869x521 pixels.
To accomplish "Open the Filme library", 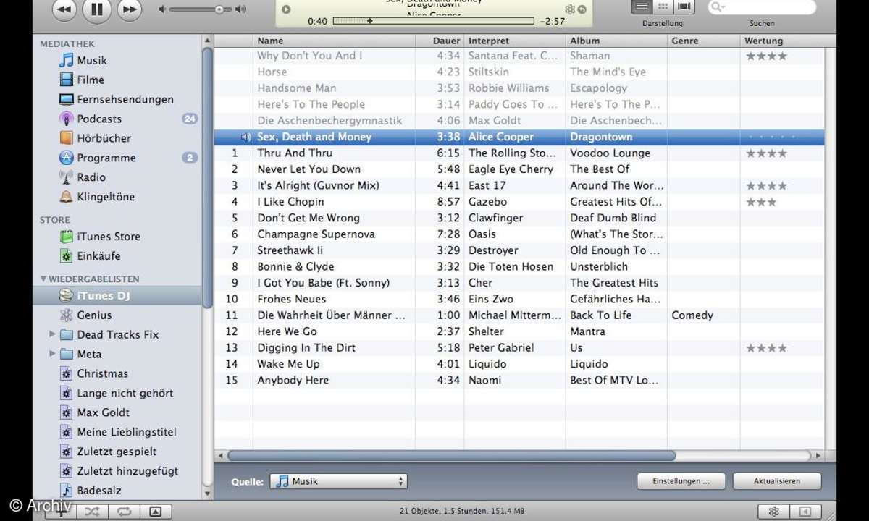I will coord(91,80).
